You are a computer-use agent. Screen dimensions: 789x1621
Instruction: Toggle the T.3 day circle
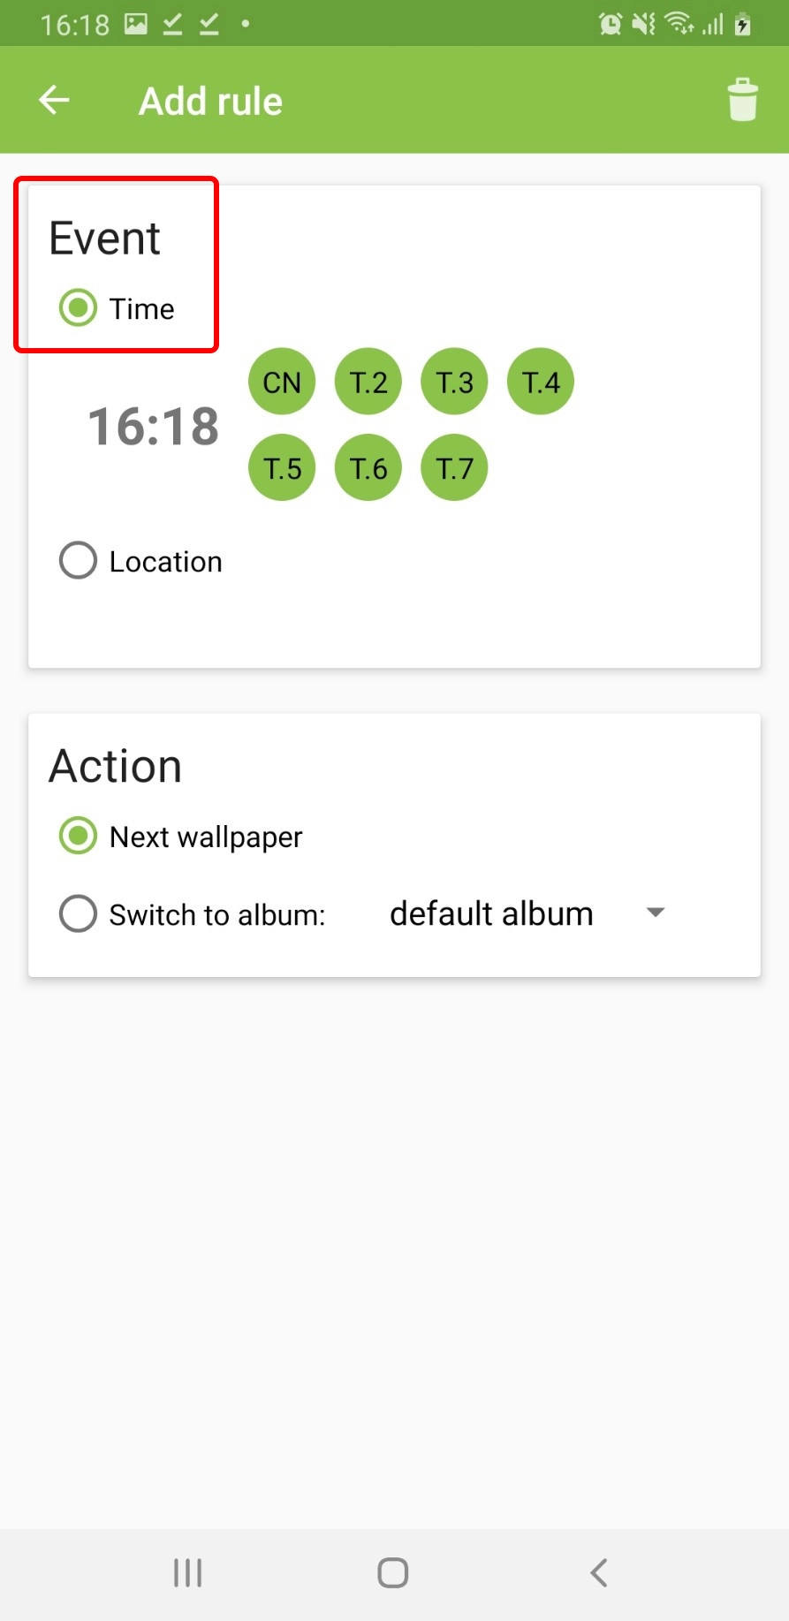tap(454, 383)
